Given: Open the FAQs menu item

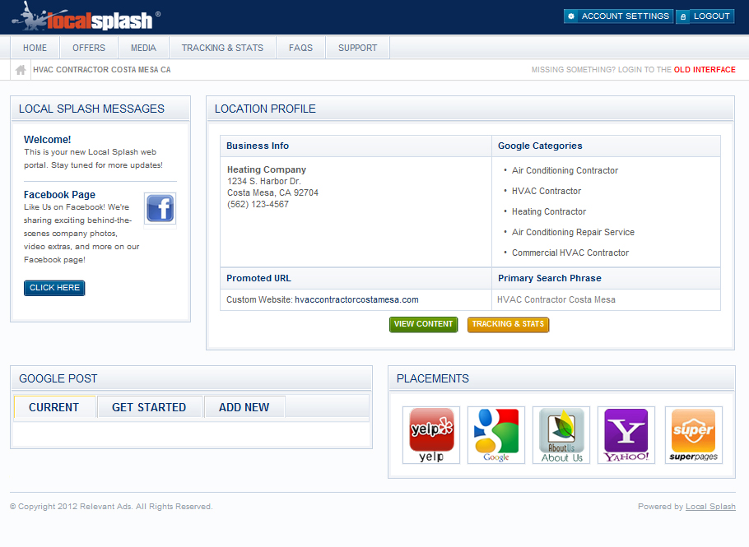Looking at the screenshot, I should pos(300,48).
